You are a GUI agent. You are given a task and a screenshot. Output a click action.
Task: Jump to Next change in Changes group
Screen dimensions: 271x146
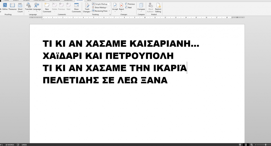pyautogui.click(x=128, y=7)
